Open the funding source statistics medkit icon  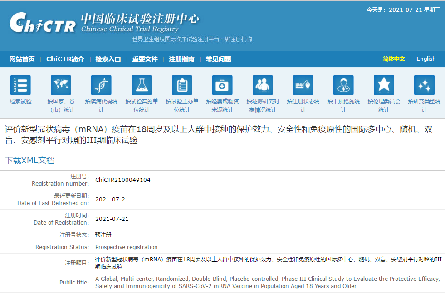(x=222, y=85)
